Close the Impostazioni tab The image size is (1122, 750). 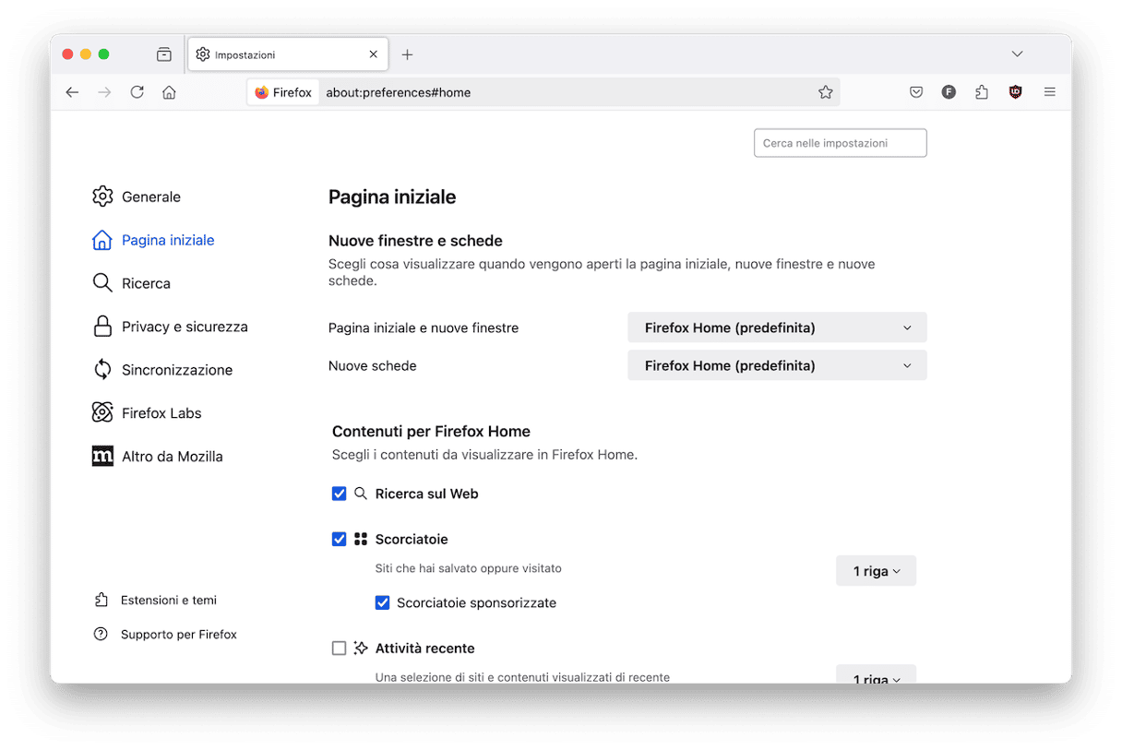[x=374, y=54]
